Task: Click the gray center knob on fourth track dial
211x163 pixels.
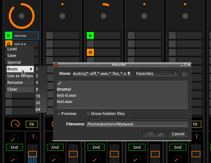Action: [x=144, y=16]
